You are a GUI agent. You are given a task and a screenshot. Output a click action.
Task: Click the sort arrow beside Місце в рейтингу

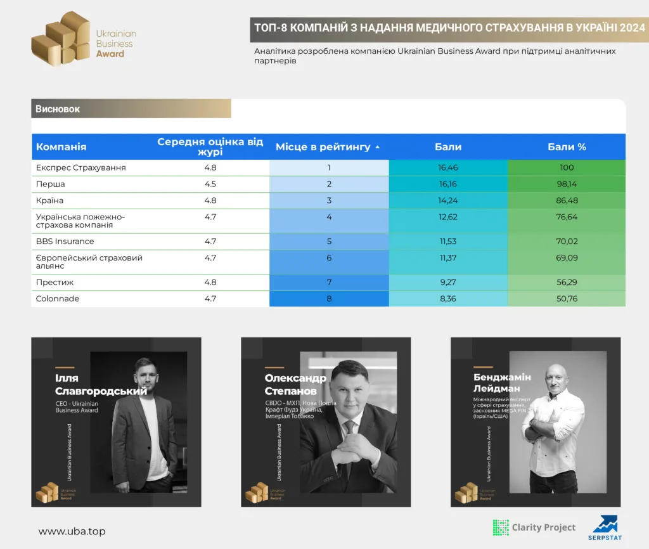(378, 147)
